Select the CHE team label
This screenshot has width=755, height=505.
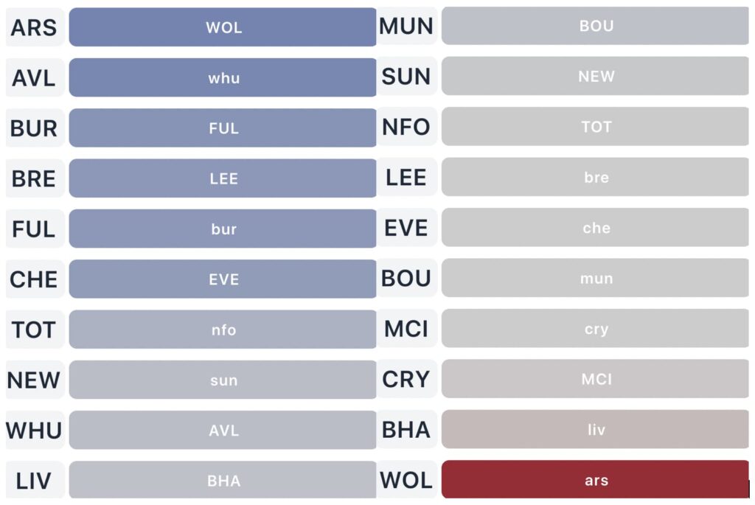(x=34, y=279)
